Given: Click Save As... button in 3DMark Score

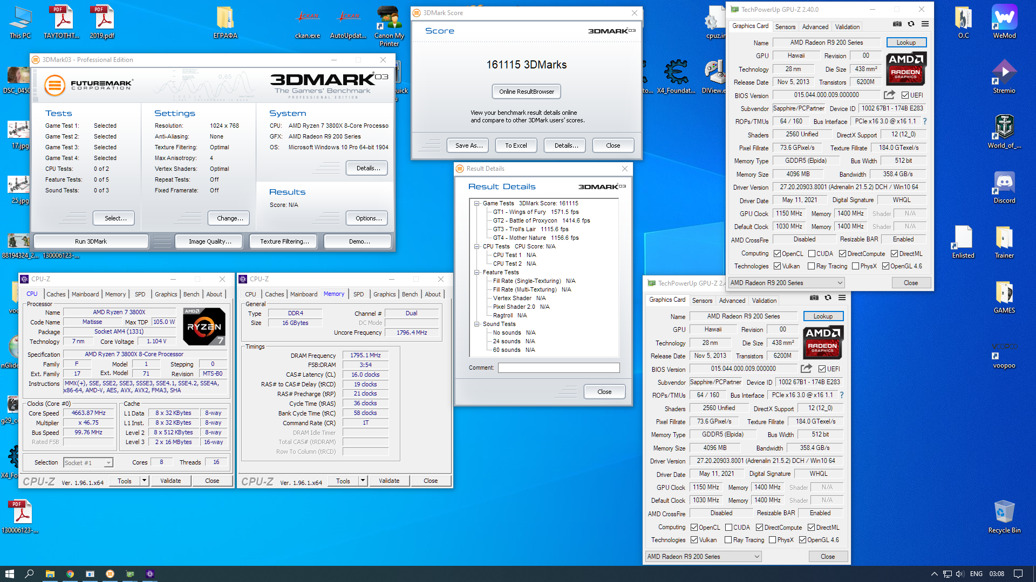Looking at the screenshot, I should coord(468,145).
